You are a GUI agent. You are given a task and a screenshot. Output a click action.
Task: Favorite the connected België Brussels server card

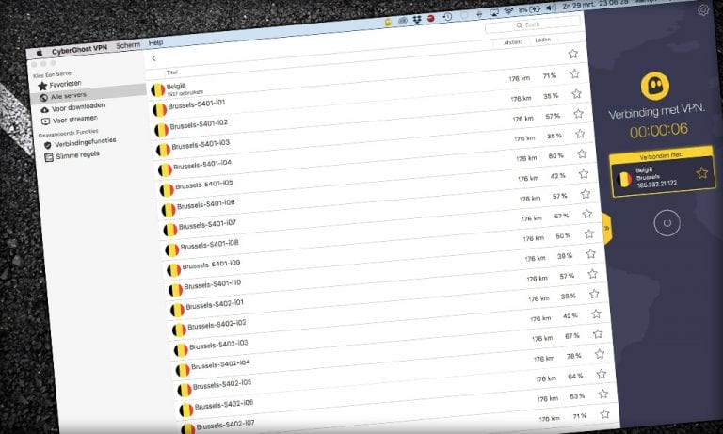702,173
